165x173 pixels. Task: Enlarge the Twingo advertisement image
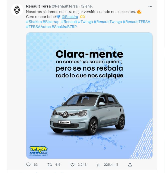[x=89, y=96]
